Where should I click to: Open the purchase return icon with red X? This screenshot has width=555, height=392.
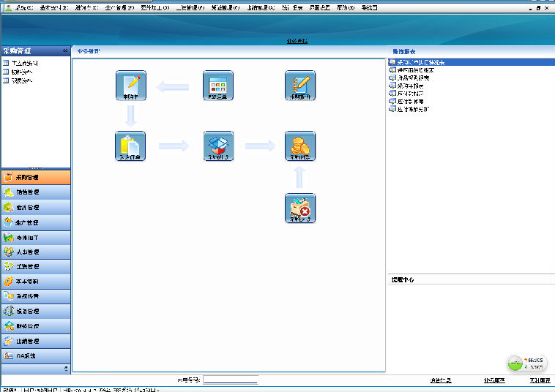[x=300, y=208]
